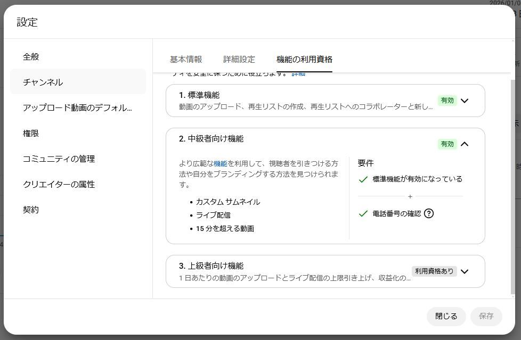Click the 保存 button
Viewport: 521px width, 340px height.
tap(486, 316)
